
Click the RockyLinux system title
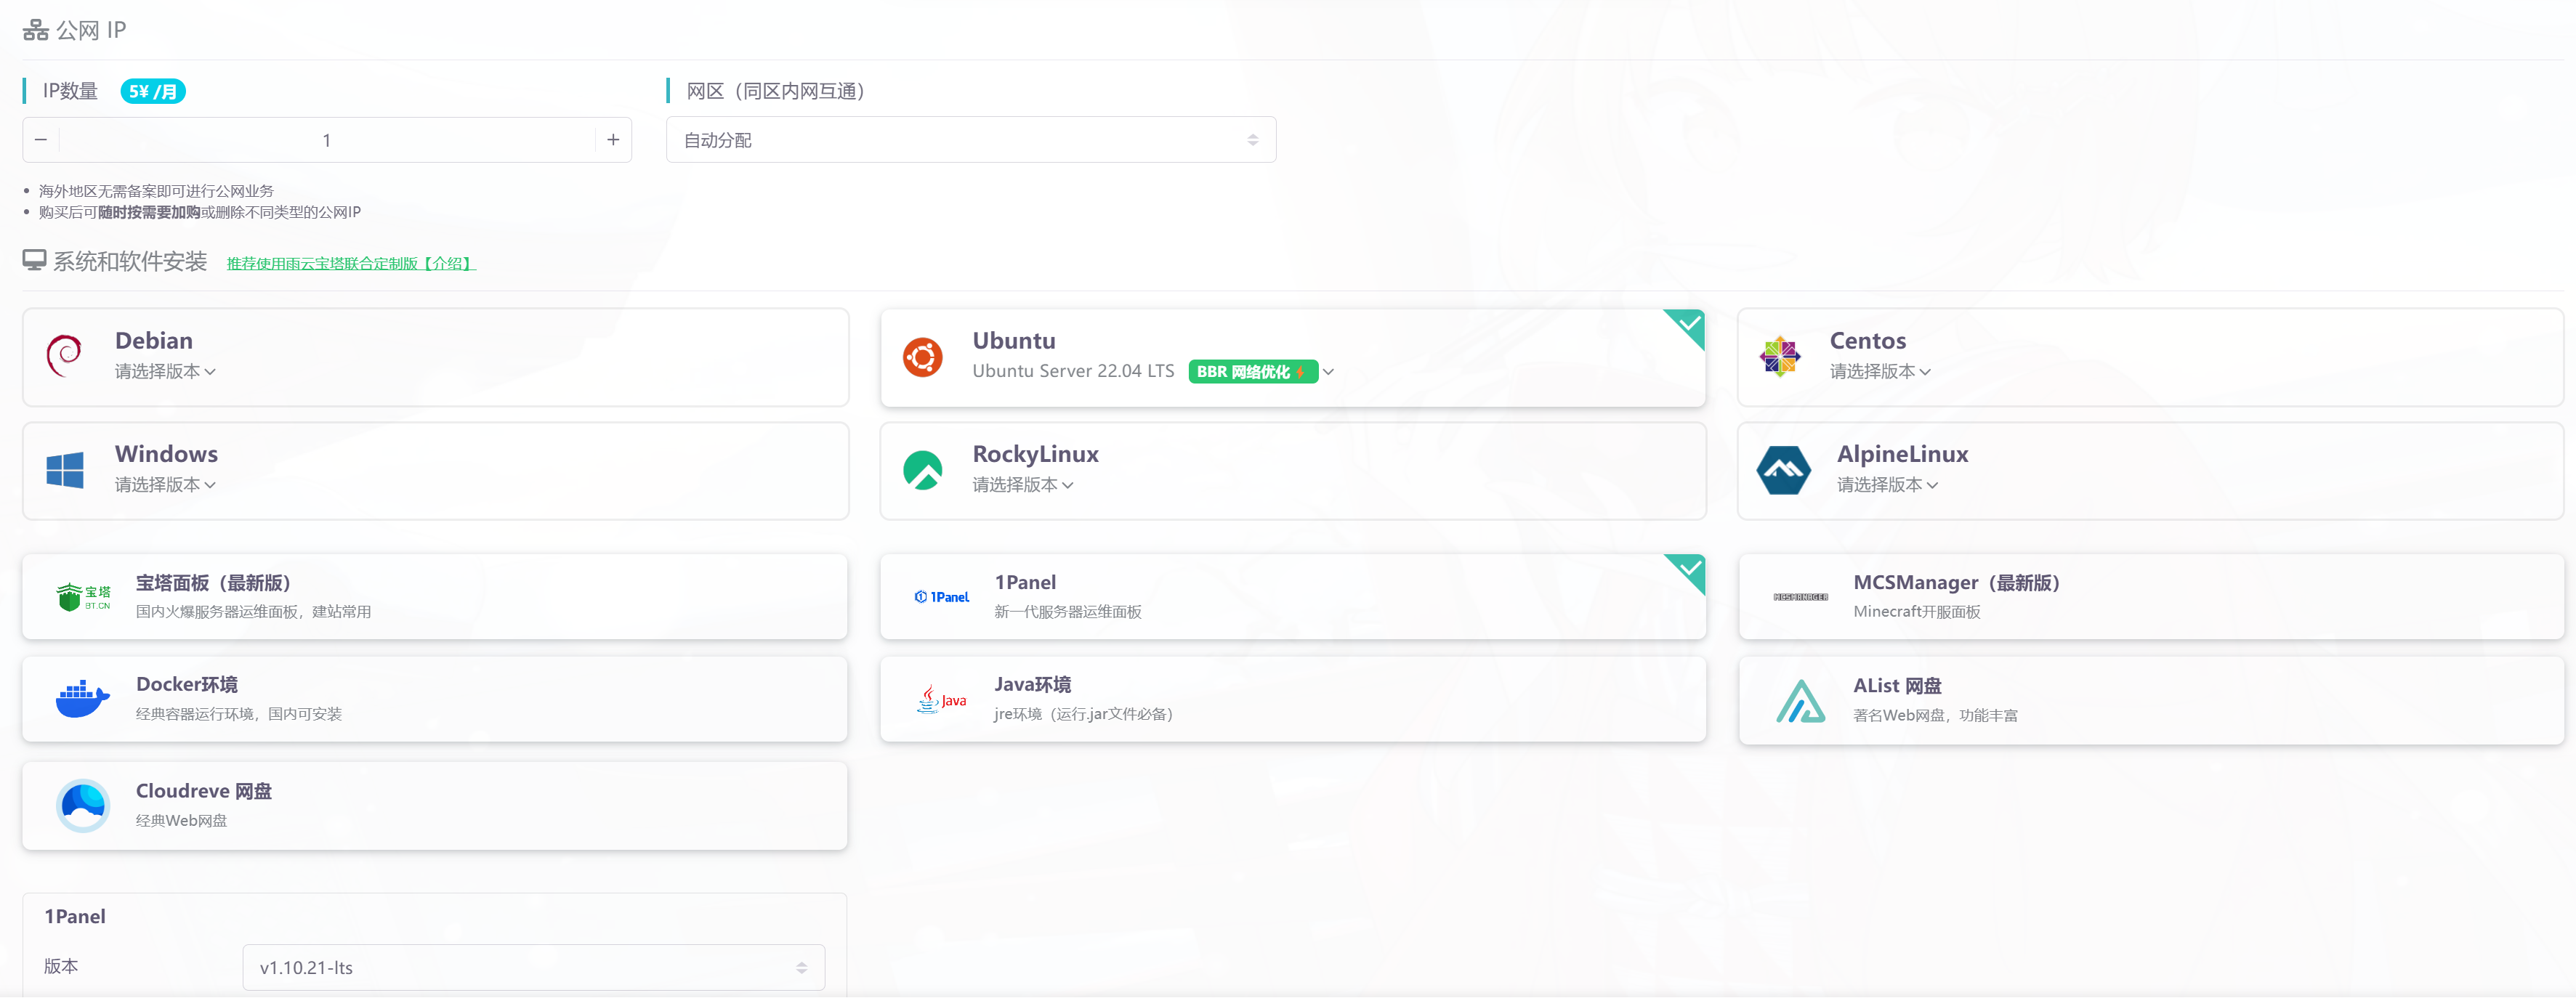coord(1035,454)
